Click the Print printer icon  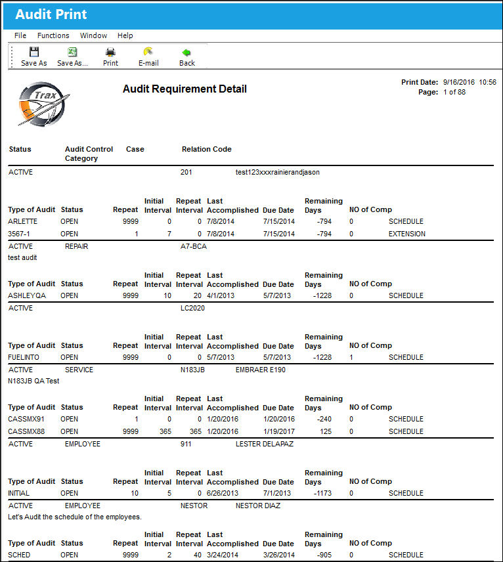110,52
